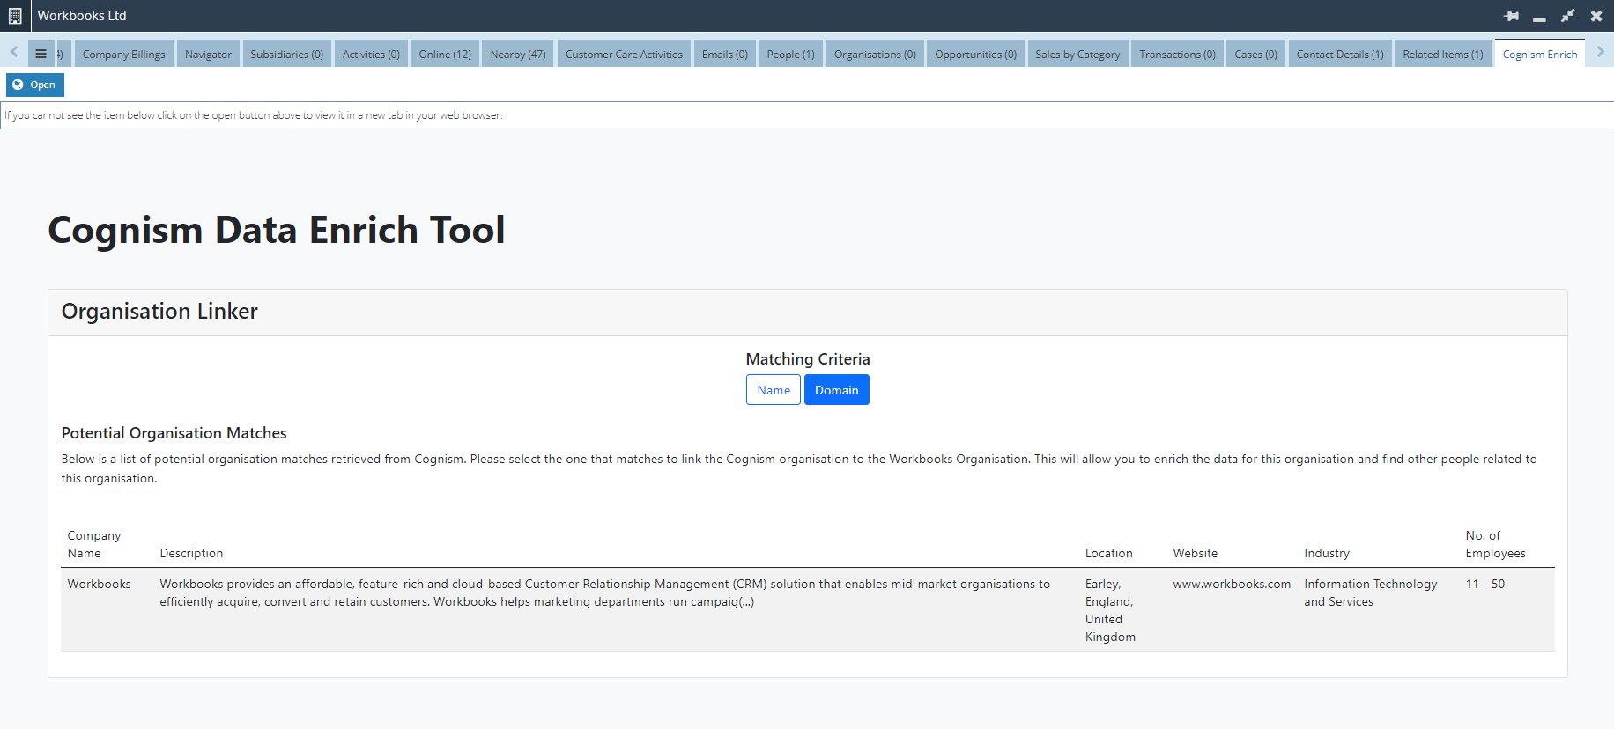The width and height of the screenshot is (1614, 729).
Task: Open Opportunities (0) tab
Action: tap(975, 54)
